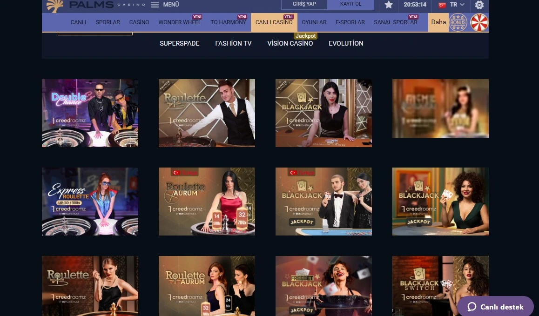Viewport: 539px width, 316px height.
Task: Expand the Daha more menu
Action: (438, 22)
